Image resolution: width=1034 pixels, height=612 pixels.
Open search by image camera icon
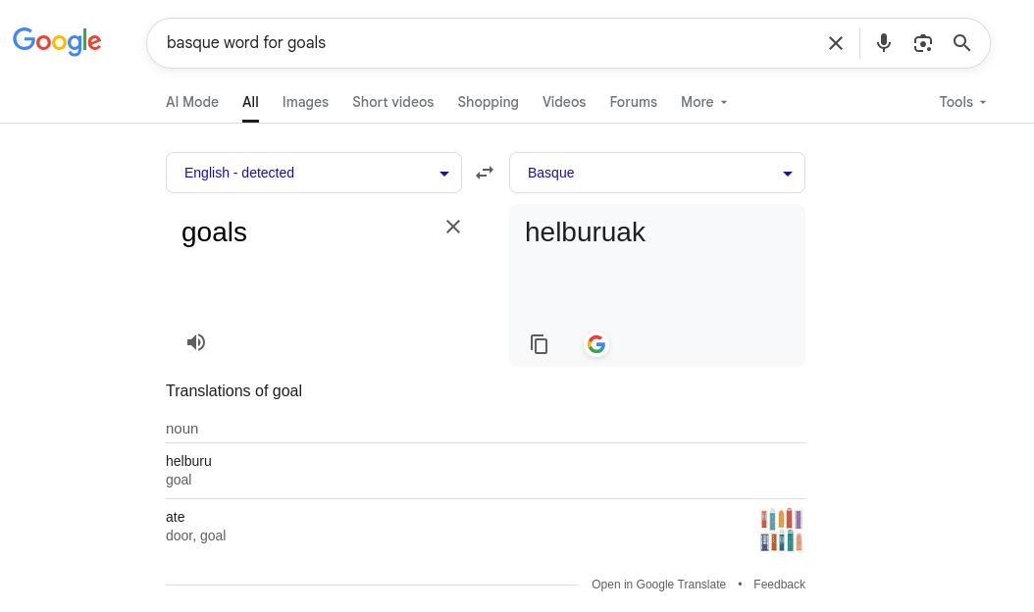[922, 43]
